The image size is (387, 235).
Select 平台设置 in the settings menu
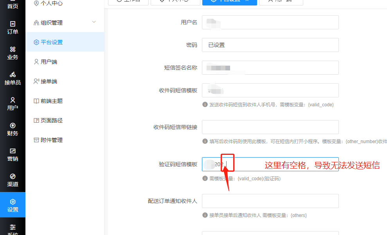click(65, 42)
